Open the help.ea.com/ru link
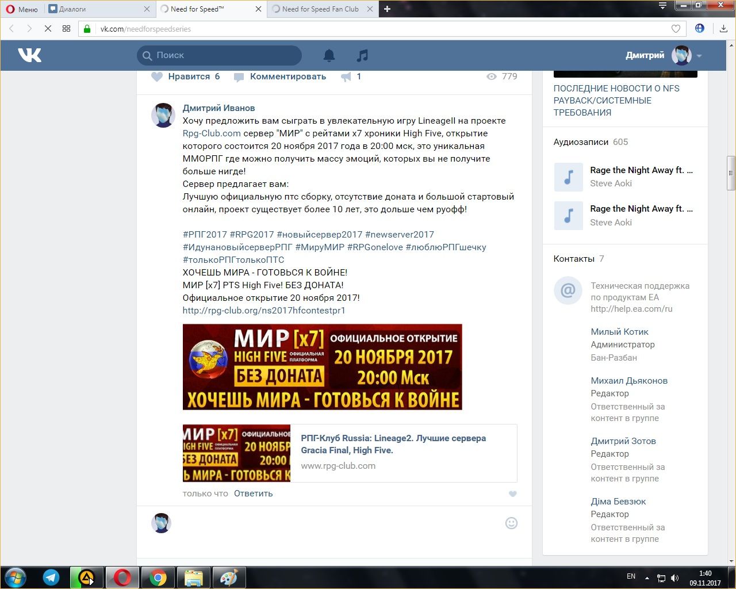The height and width of the screenshot is (589, 736). coord(631,309)
